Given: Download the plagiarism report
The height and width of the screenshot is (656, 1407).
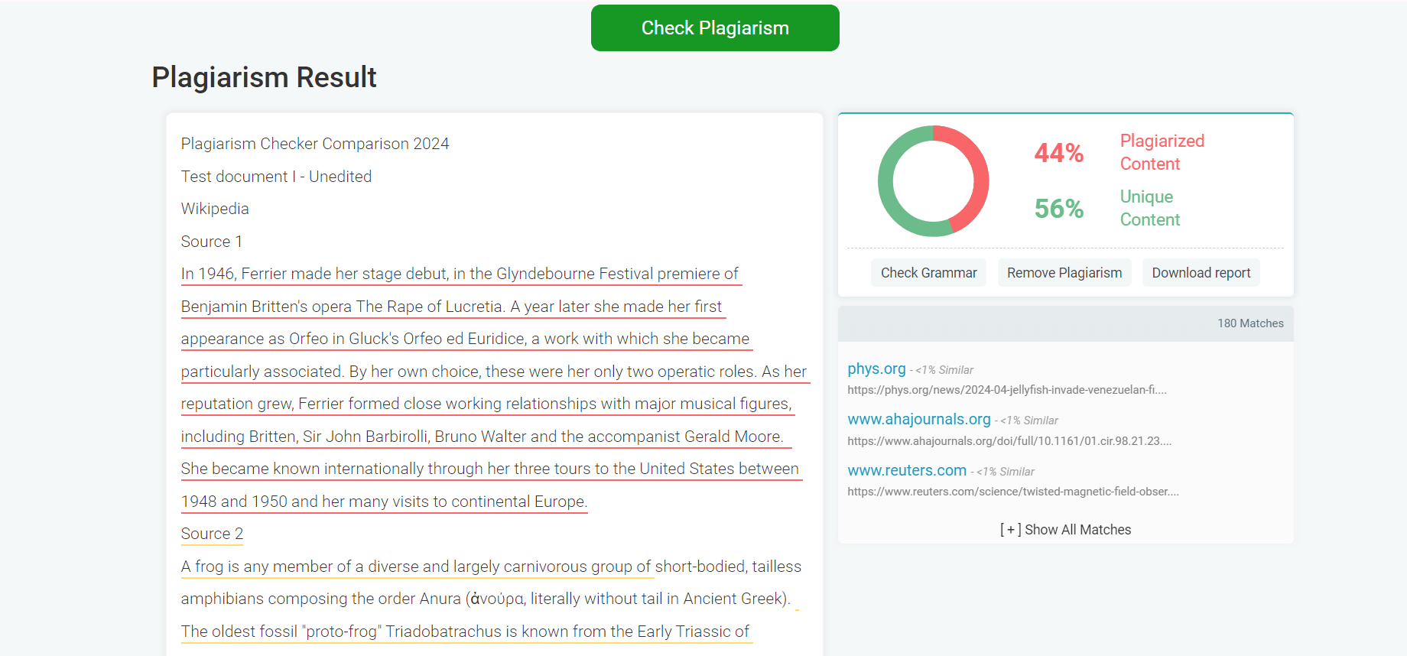Looking at the screenshot, I should (x=1201, y=273).
